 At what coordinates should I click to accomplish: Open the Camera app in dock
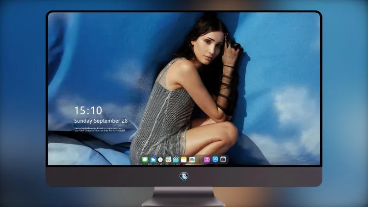pos(223,159)
